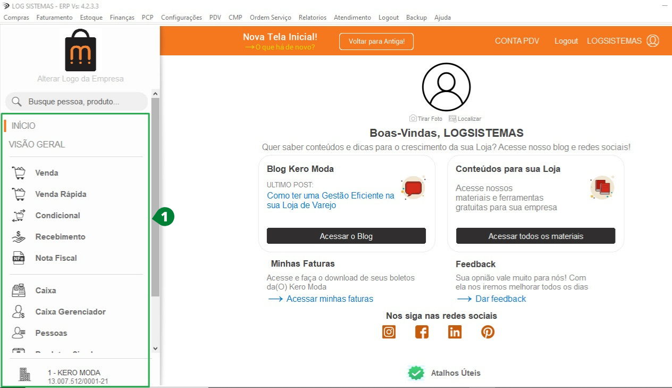This screenshot has height=388, width=672.
Task: Click LOGSISTEMAS username in header
Action: tap(614, 41)
